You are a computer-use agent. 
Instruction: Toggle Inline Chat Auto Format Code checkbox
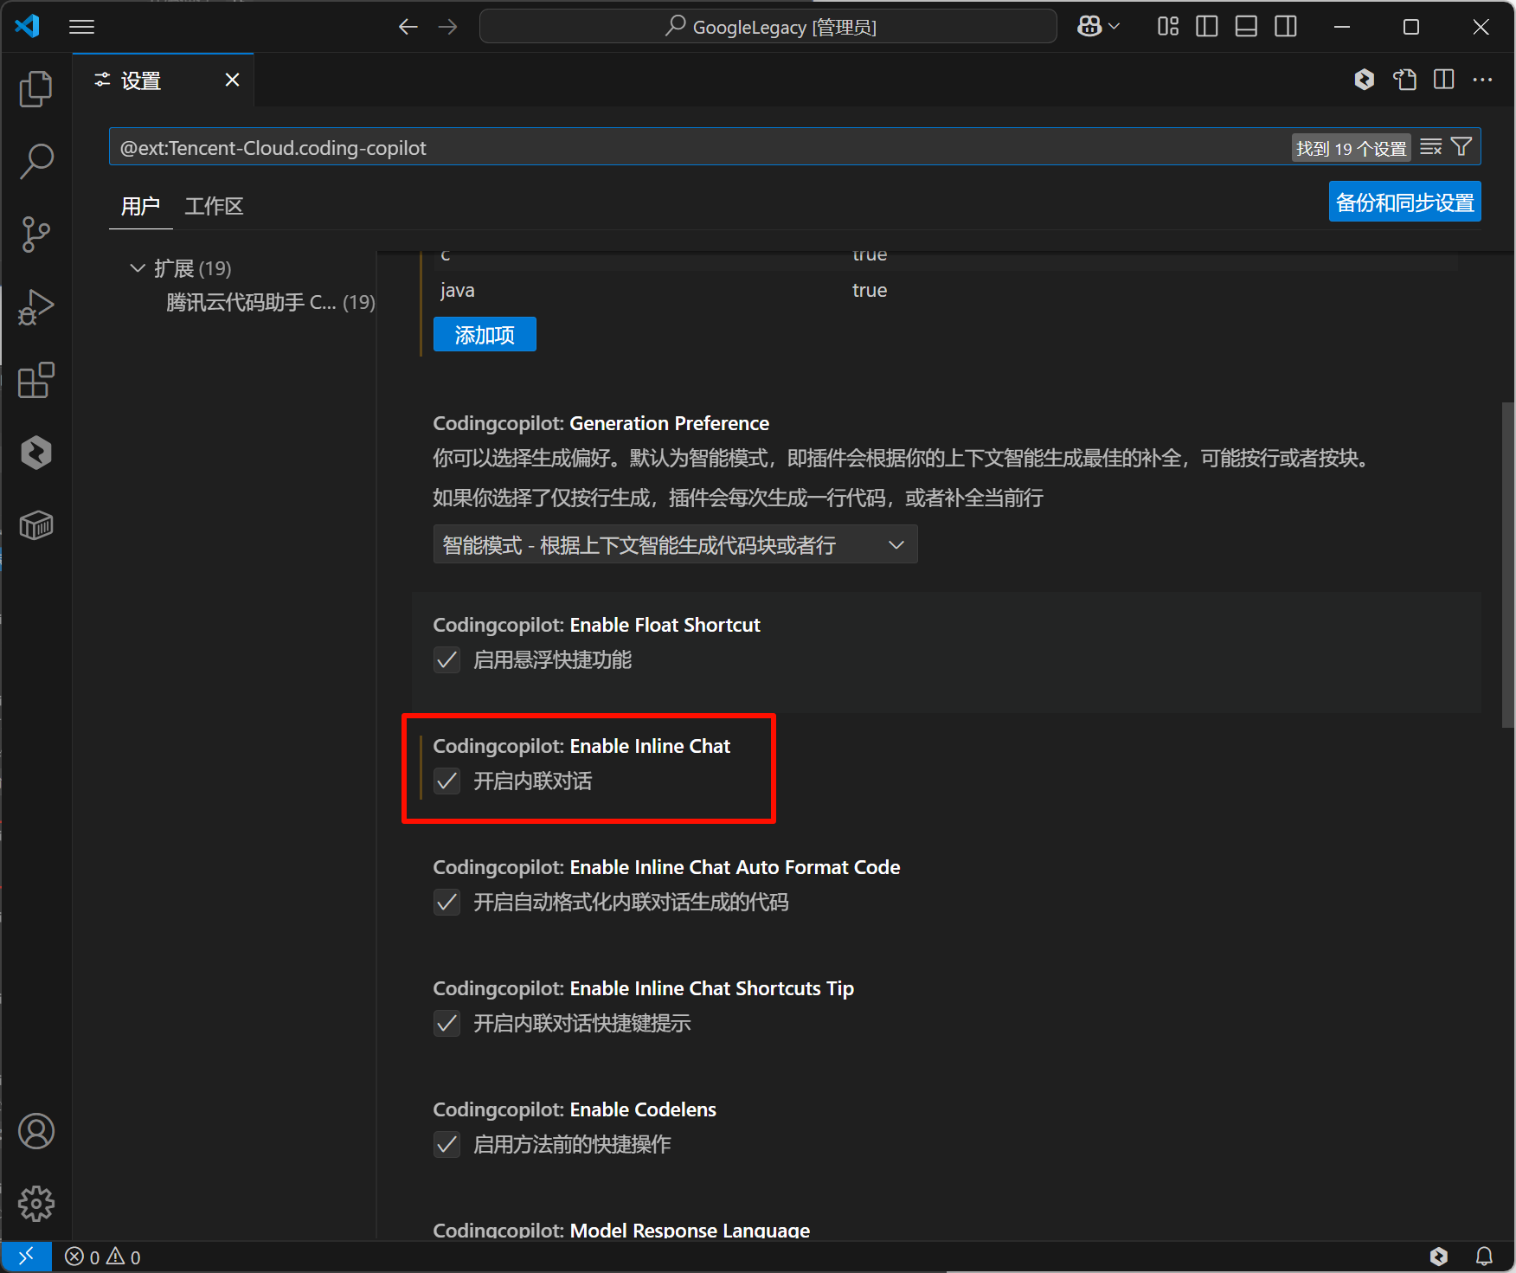click(x=446, y=903)
